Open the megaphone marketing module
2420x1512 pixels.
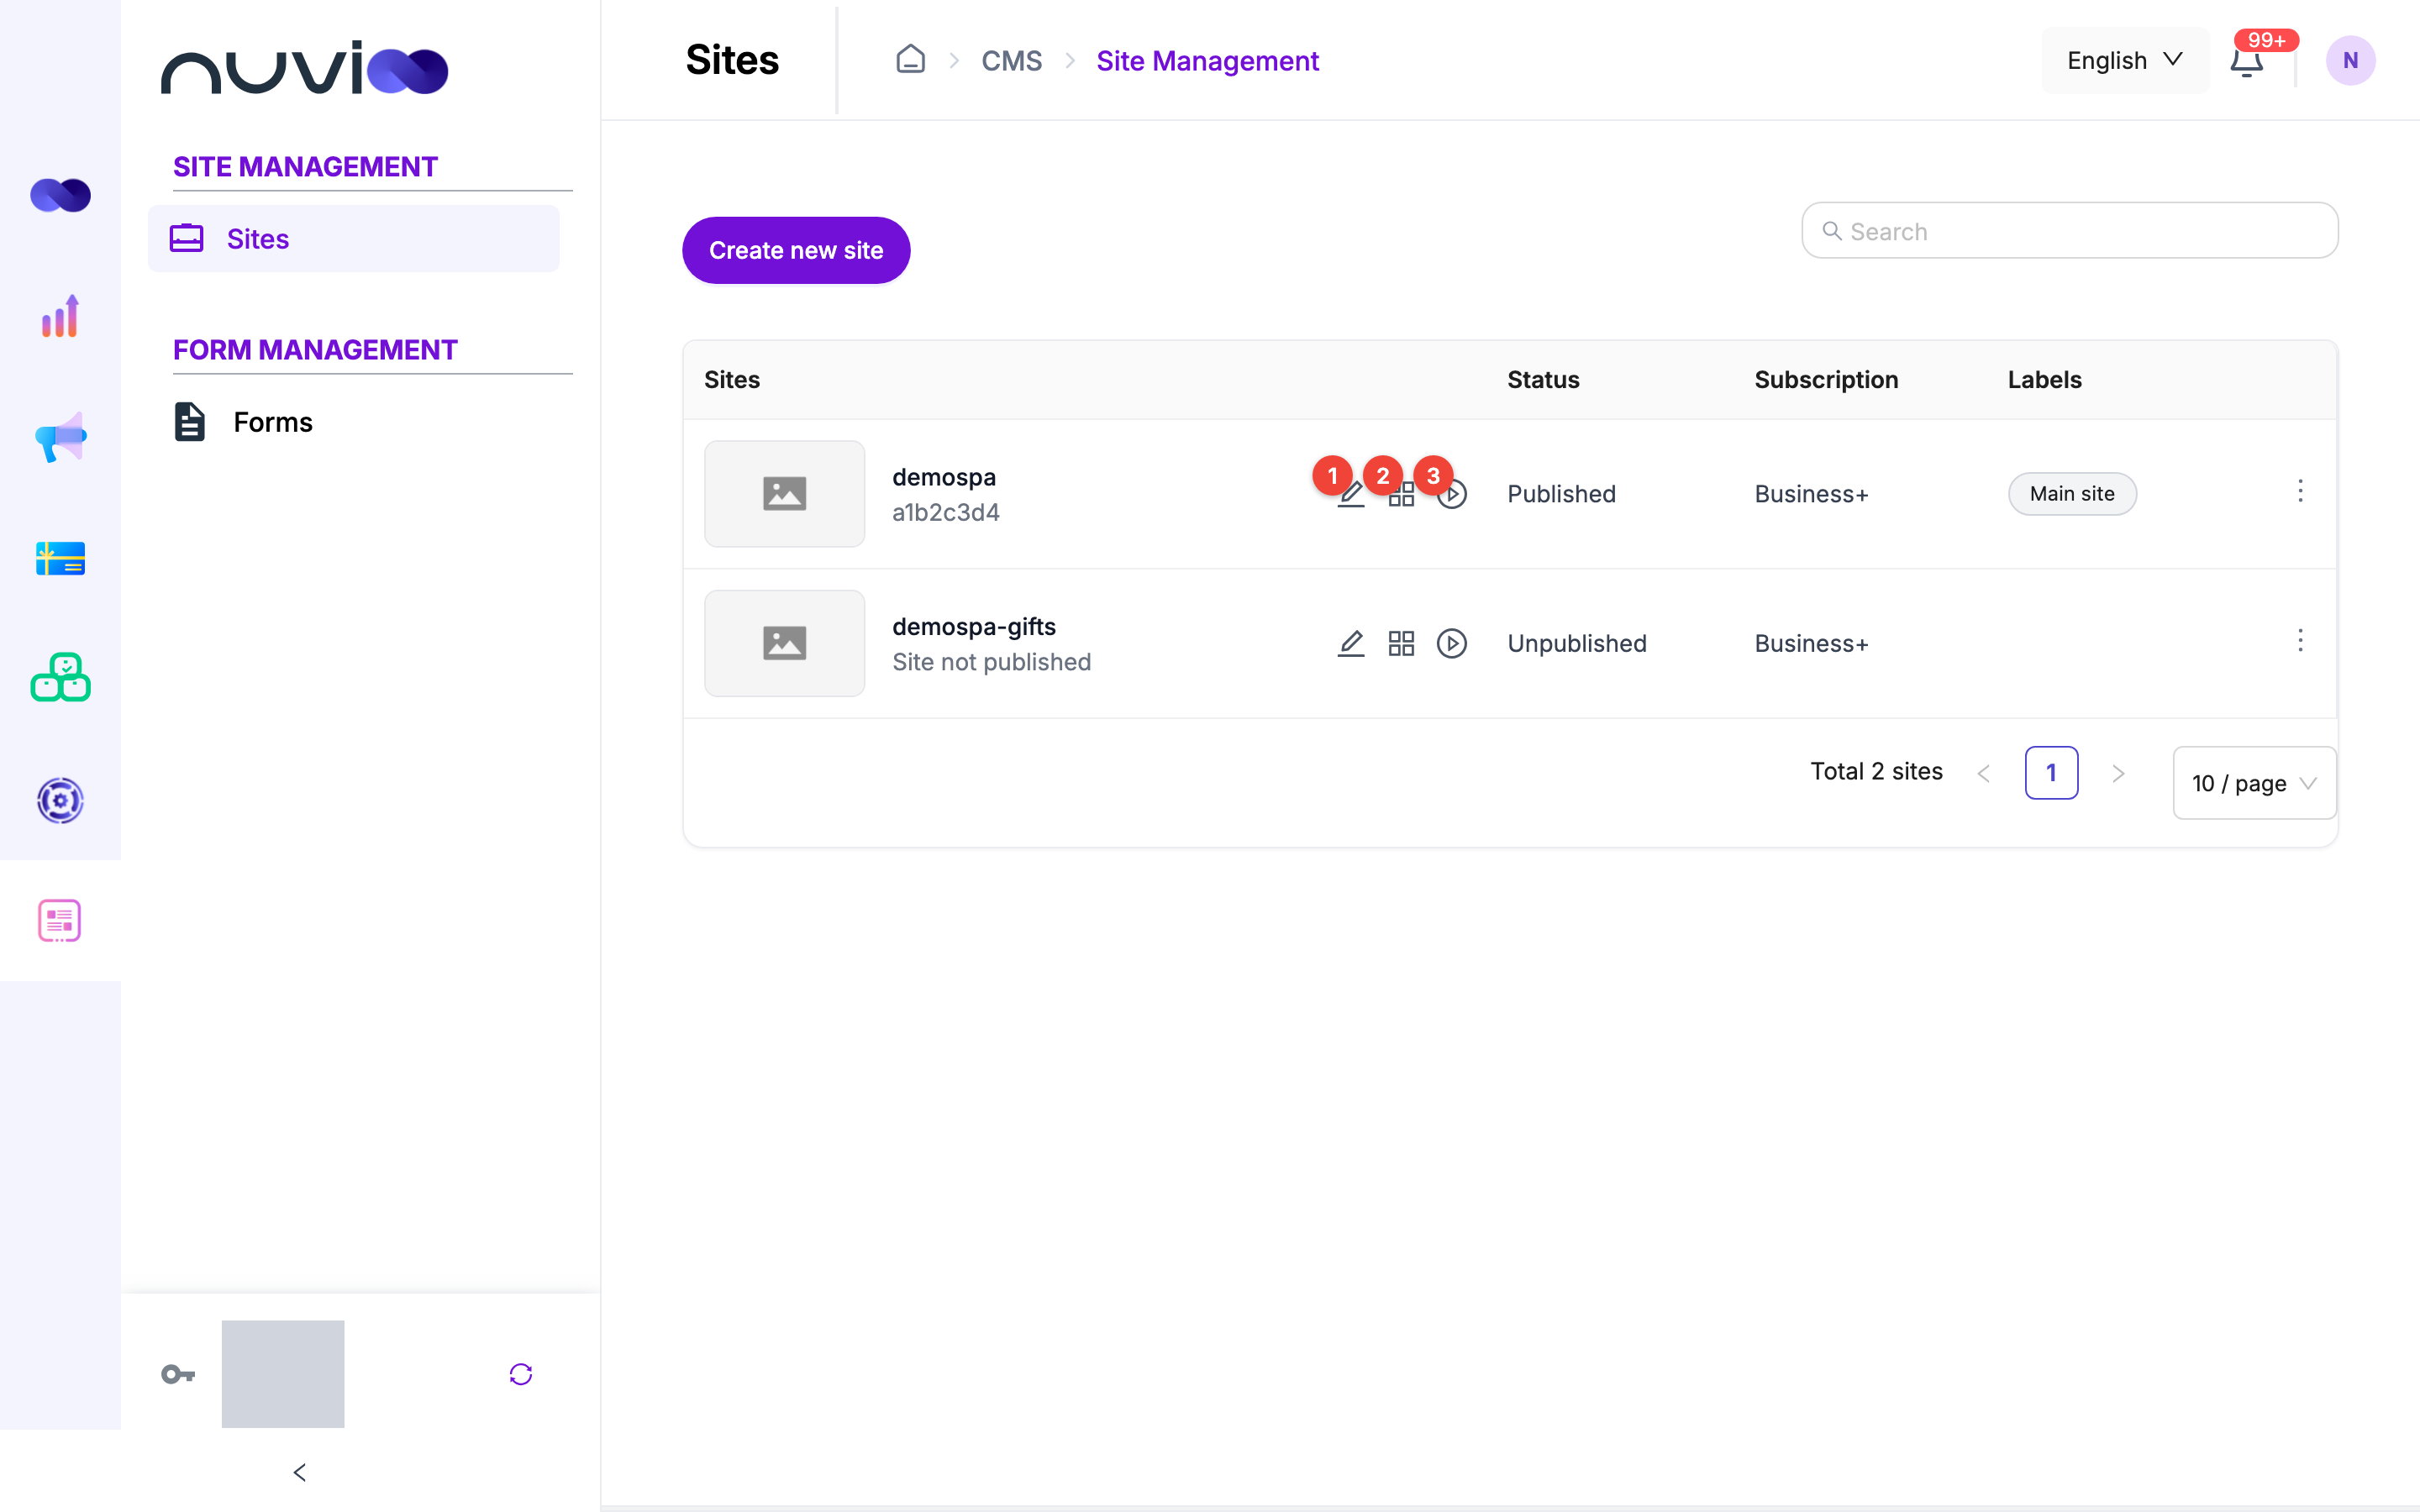[60, 437]
